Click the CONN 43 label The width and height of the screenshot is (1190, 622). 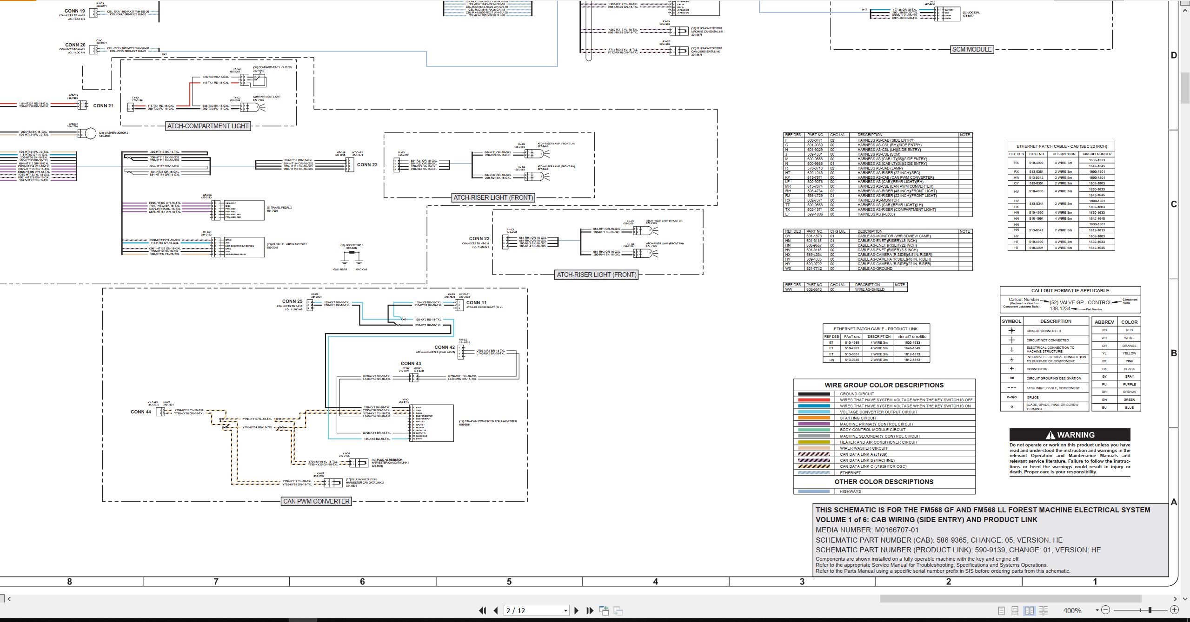[411, 364]
